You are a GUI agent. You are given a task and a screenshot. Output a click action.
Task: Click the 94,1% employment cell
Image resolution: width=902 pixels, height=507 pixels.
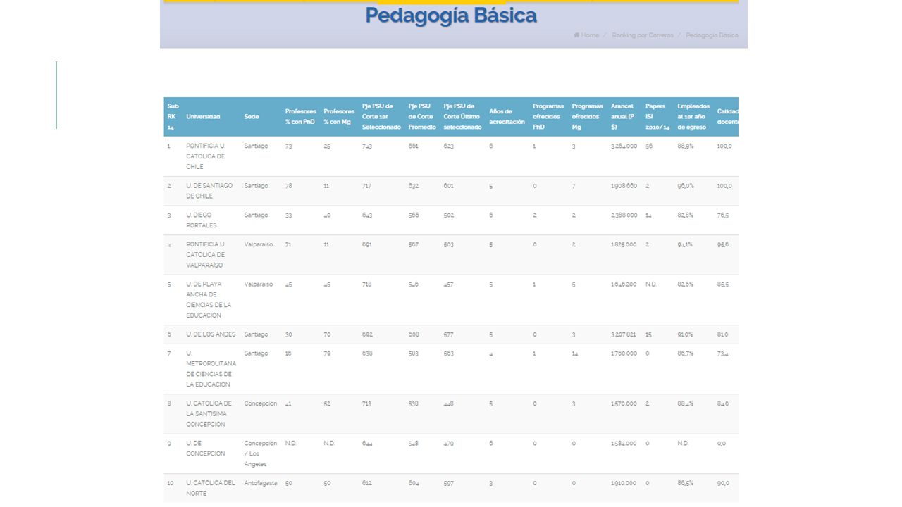pyautogui.click(x=685, y=244)
